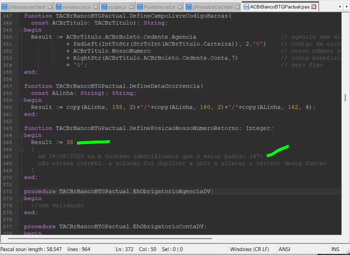Click on EhObrigatorioAgenciaDV procedure name
Viewport: 350px width, 255px height.
click(172, 192)
